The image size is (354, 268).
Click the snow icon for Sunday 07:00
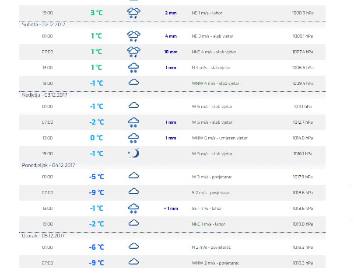pyautogui.click(x=133, y=122)
